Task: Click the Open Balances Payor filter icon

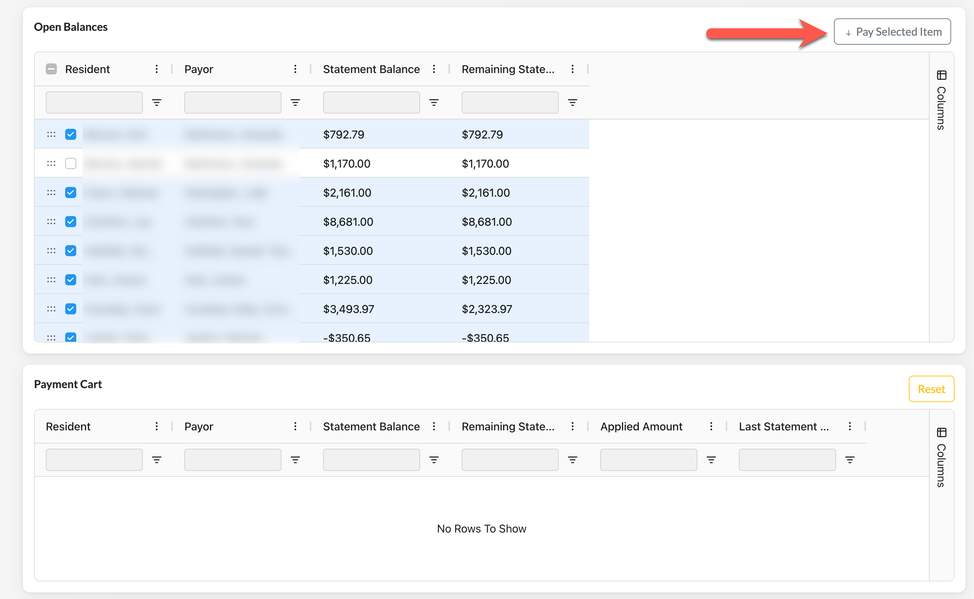Action: [295, 102]
